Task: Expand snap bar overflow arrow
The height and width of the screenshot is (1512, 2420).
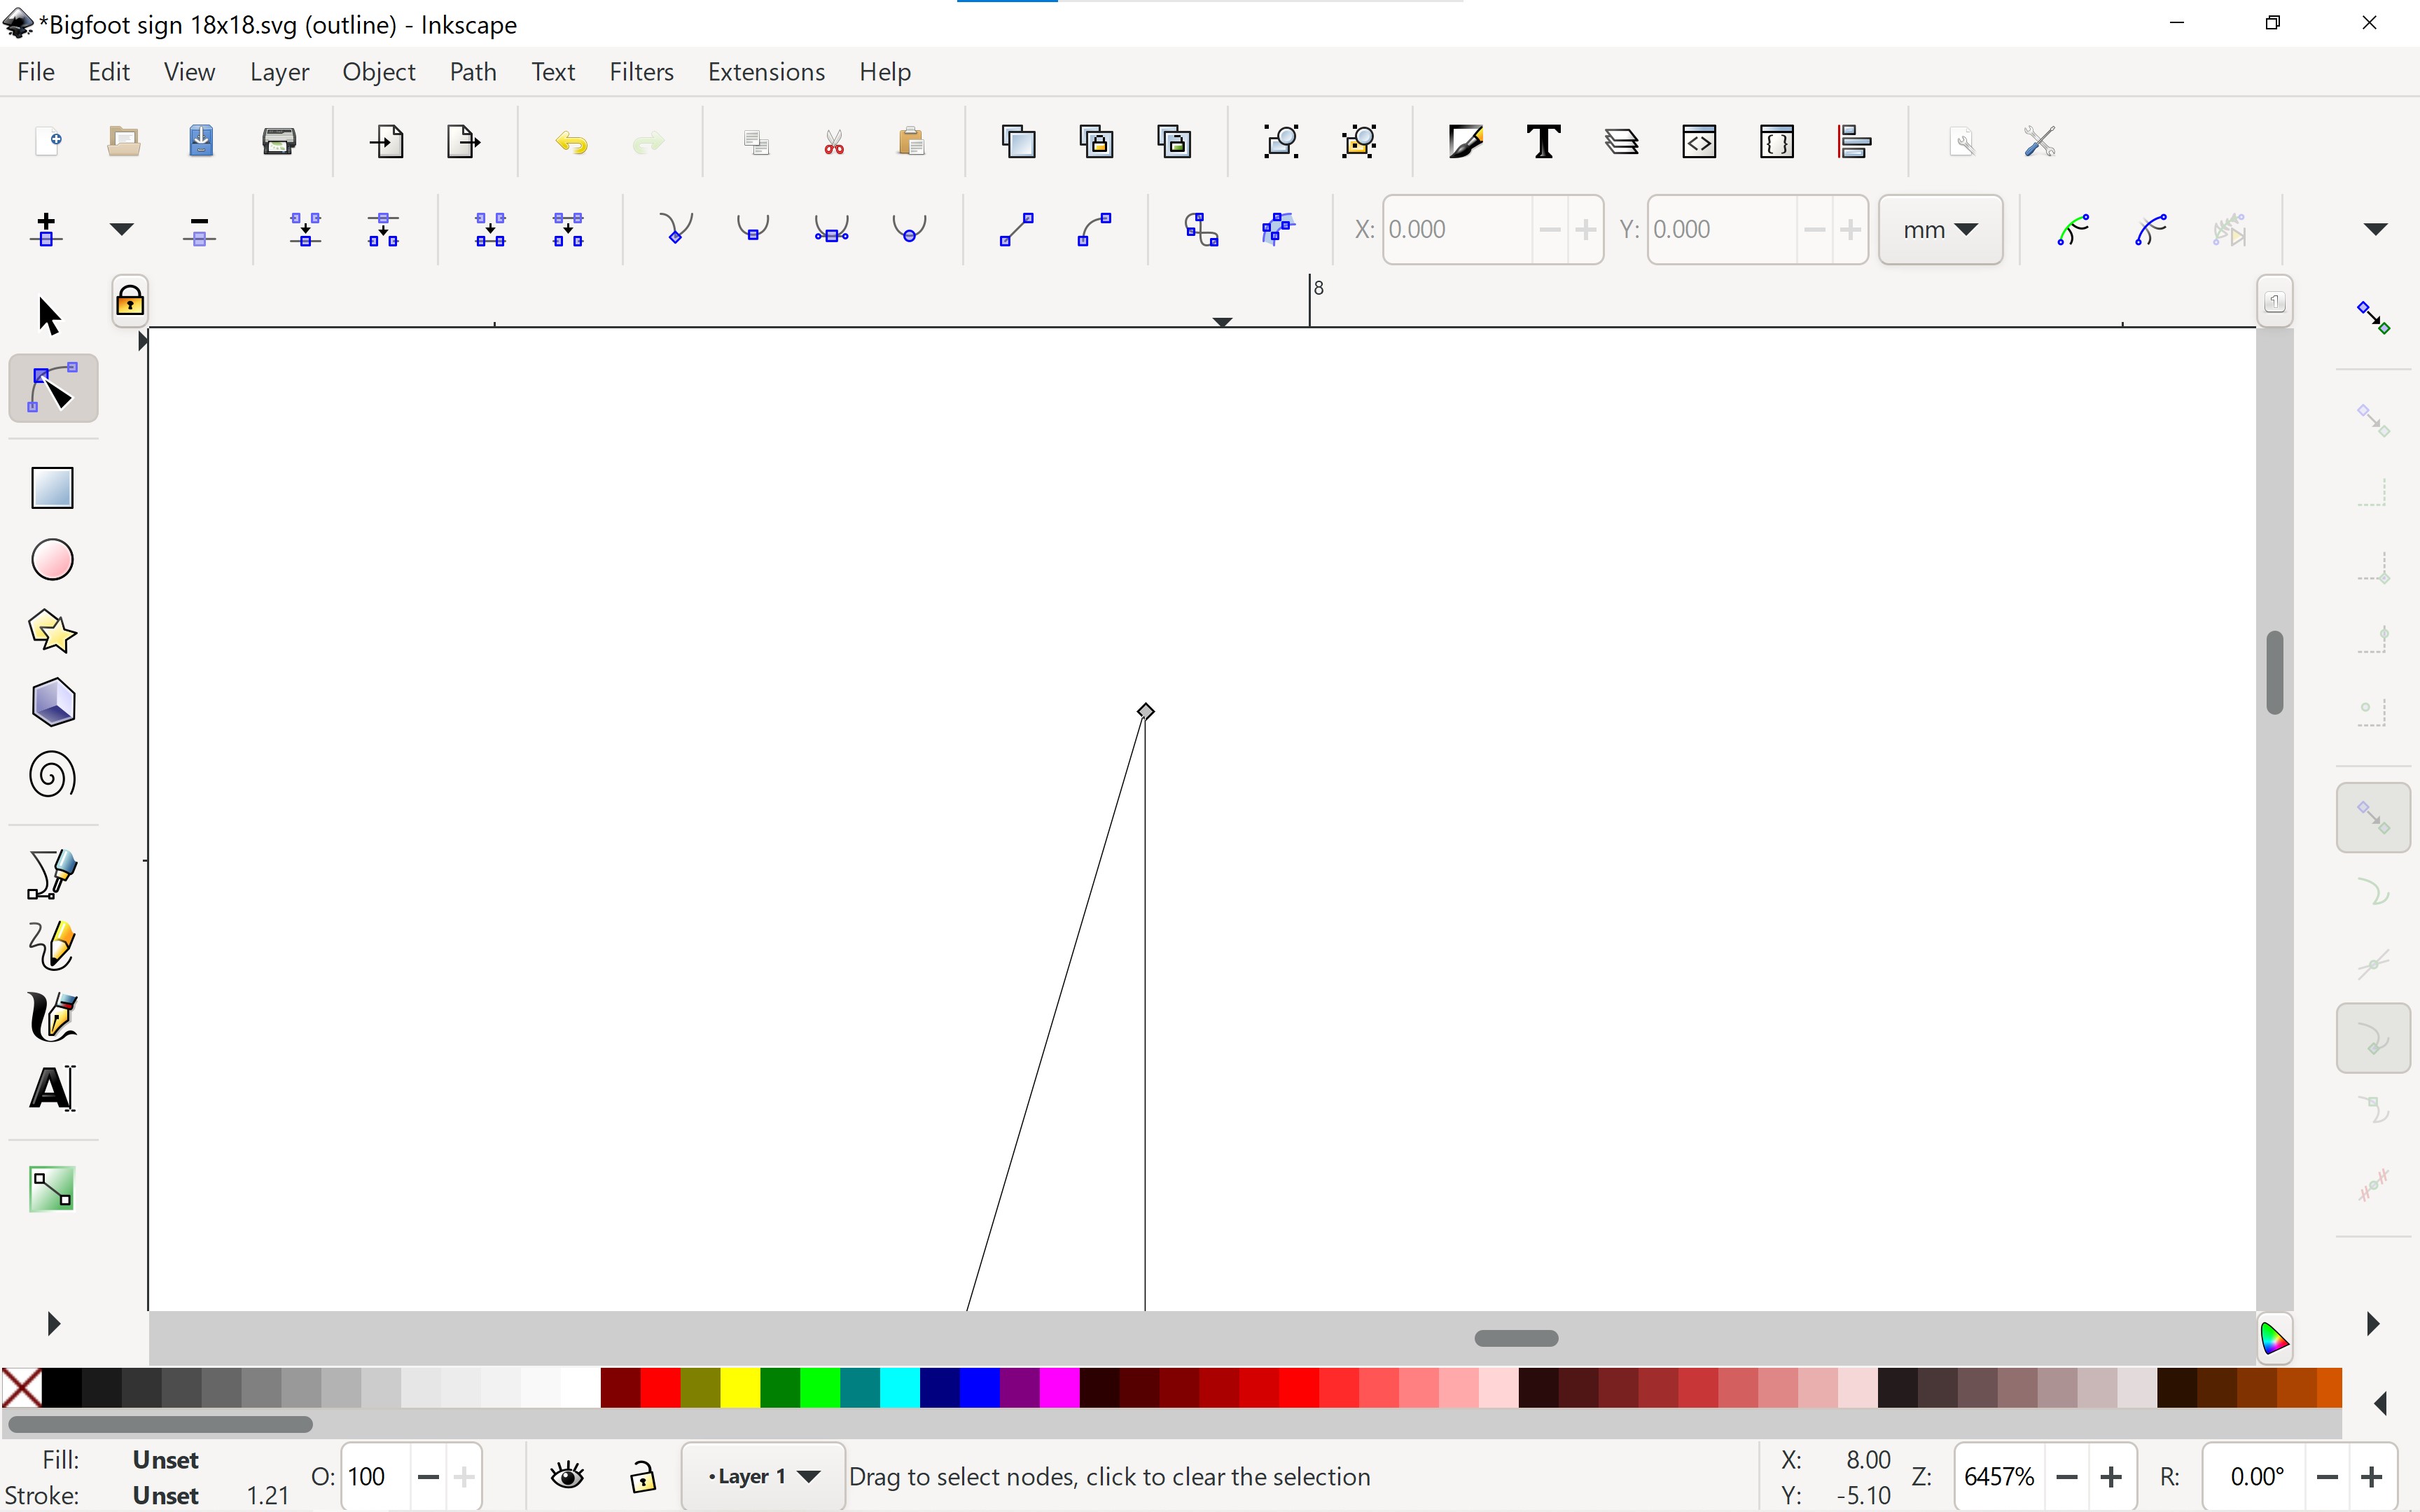Action: pos(2373,1324)
